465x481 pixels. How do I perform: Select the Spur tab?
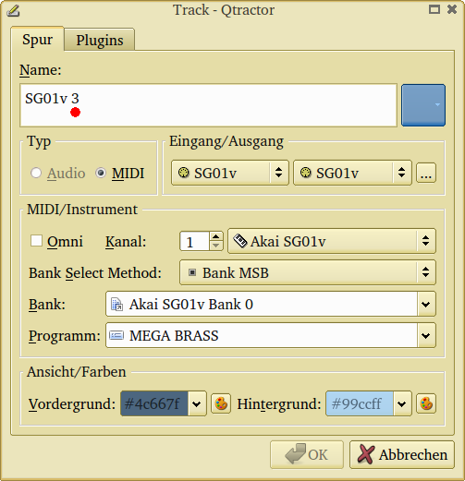click(x=37, y=40)
